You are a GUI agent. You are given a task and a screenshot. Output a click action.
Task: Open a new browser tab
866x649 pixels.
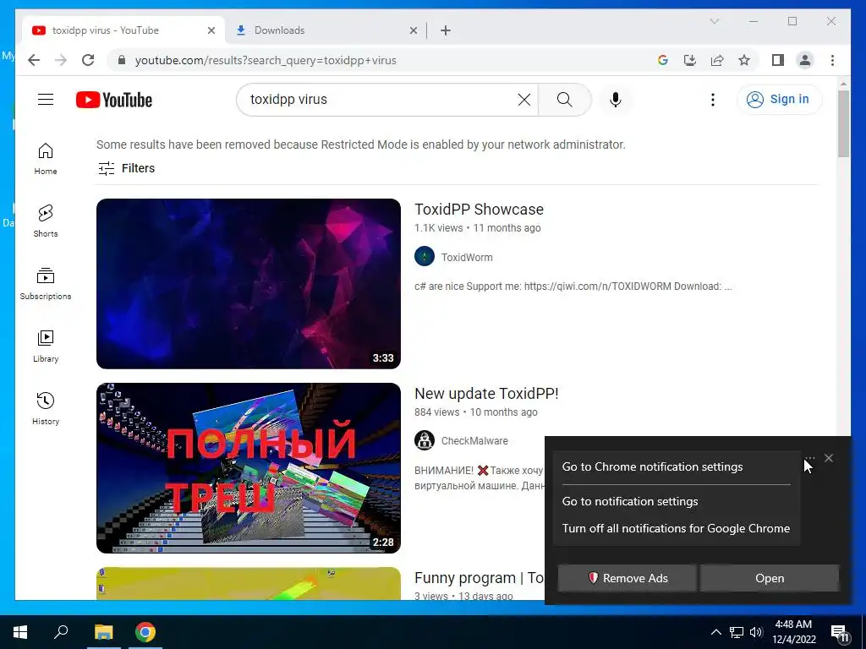(446, 30)
